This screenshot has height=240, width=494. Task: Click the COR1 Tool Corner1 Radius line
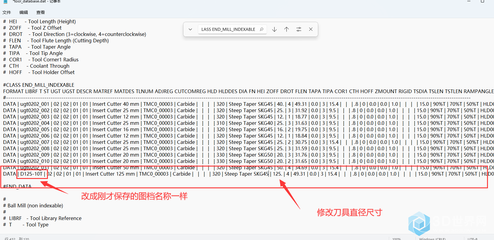(41, 60)
